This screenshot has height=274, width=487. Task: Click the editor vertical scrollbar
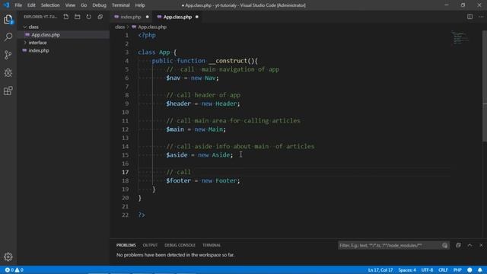[x=485, y=85]
